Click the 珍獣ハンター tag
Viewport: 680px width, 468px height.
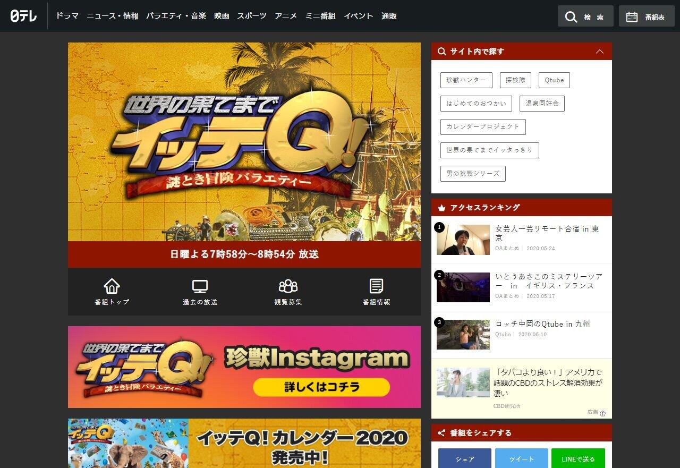(466, 80)
